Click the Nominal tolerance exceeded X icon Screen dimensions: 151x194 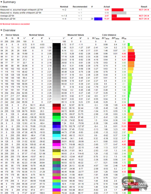point(1,24)
